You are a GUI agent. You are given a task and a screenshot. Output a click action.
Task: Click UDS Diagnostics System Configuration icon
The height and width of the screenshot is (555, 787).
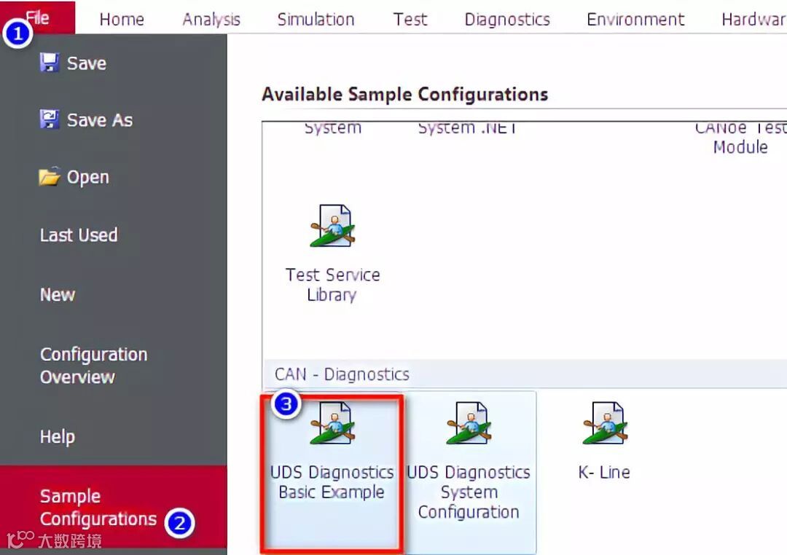click(x=469, y=423)
